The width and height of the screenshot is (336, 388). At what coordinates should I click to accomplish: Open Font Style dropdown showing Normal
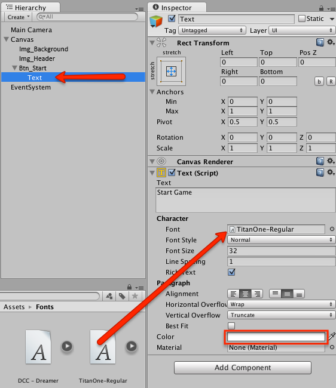click(x=281, y=240)
